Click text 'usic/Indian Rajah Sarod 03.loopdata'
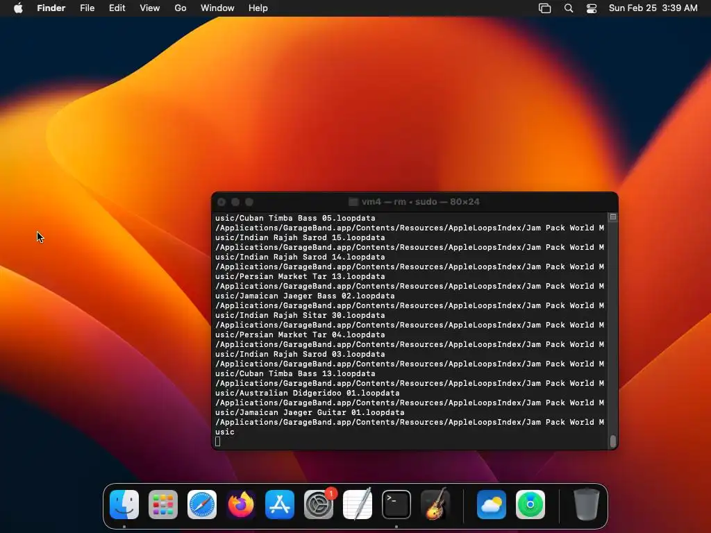 coord(300,355)
